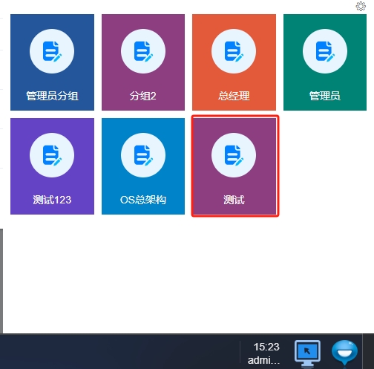The image size is (374, 369).
Task: Select the OS总架构 label text
Action: click(143, 200)
